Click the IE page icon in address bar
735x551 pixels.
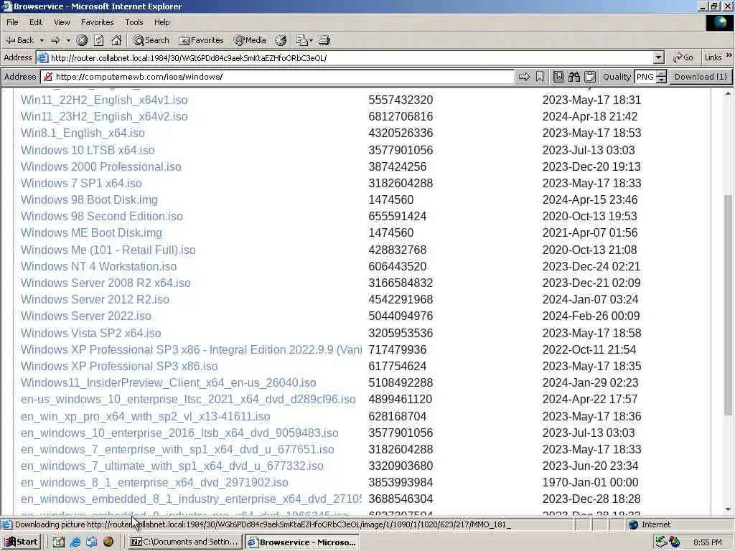click(42, 57)
